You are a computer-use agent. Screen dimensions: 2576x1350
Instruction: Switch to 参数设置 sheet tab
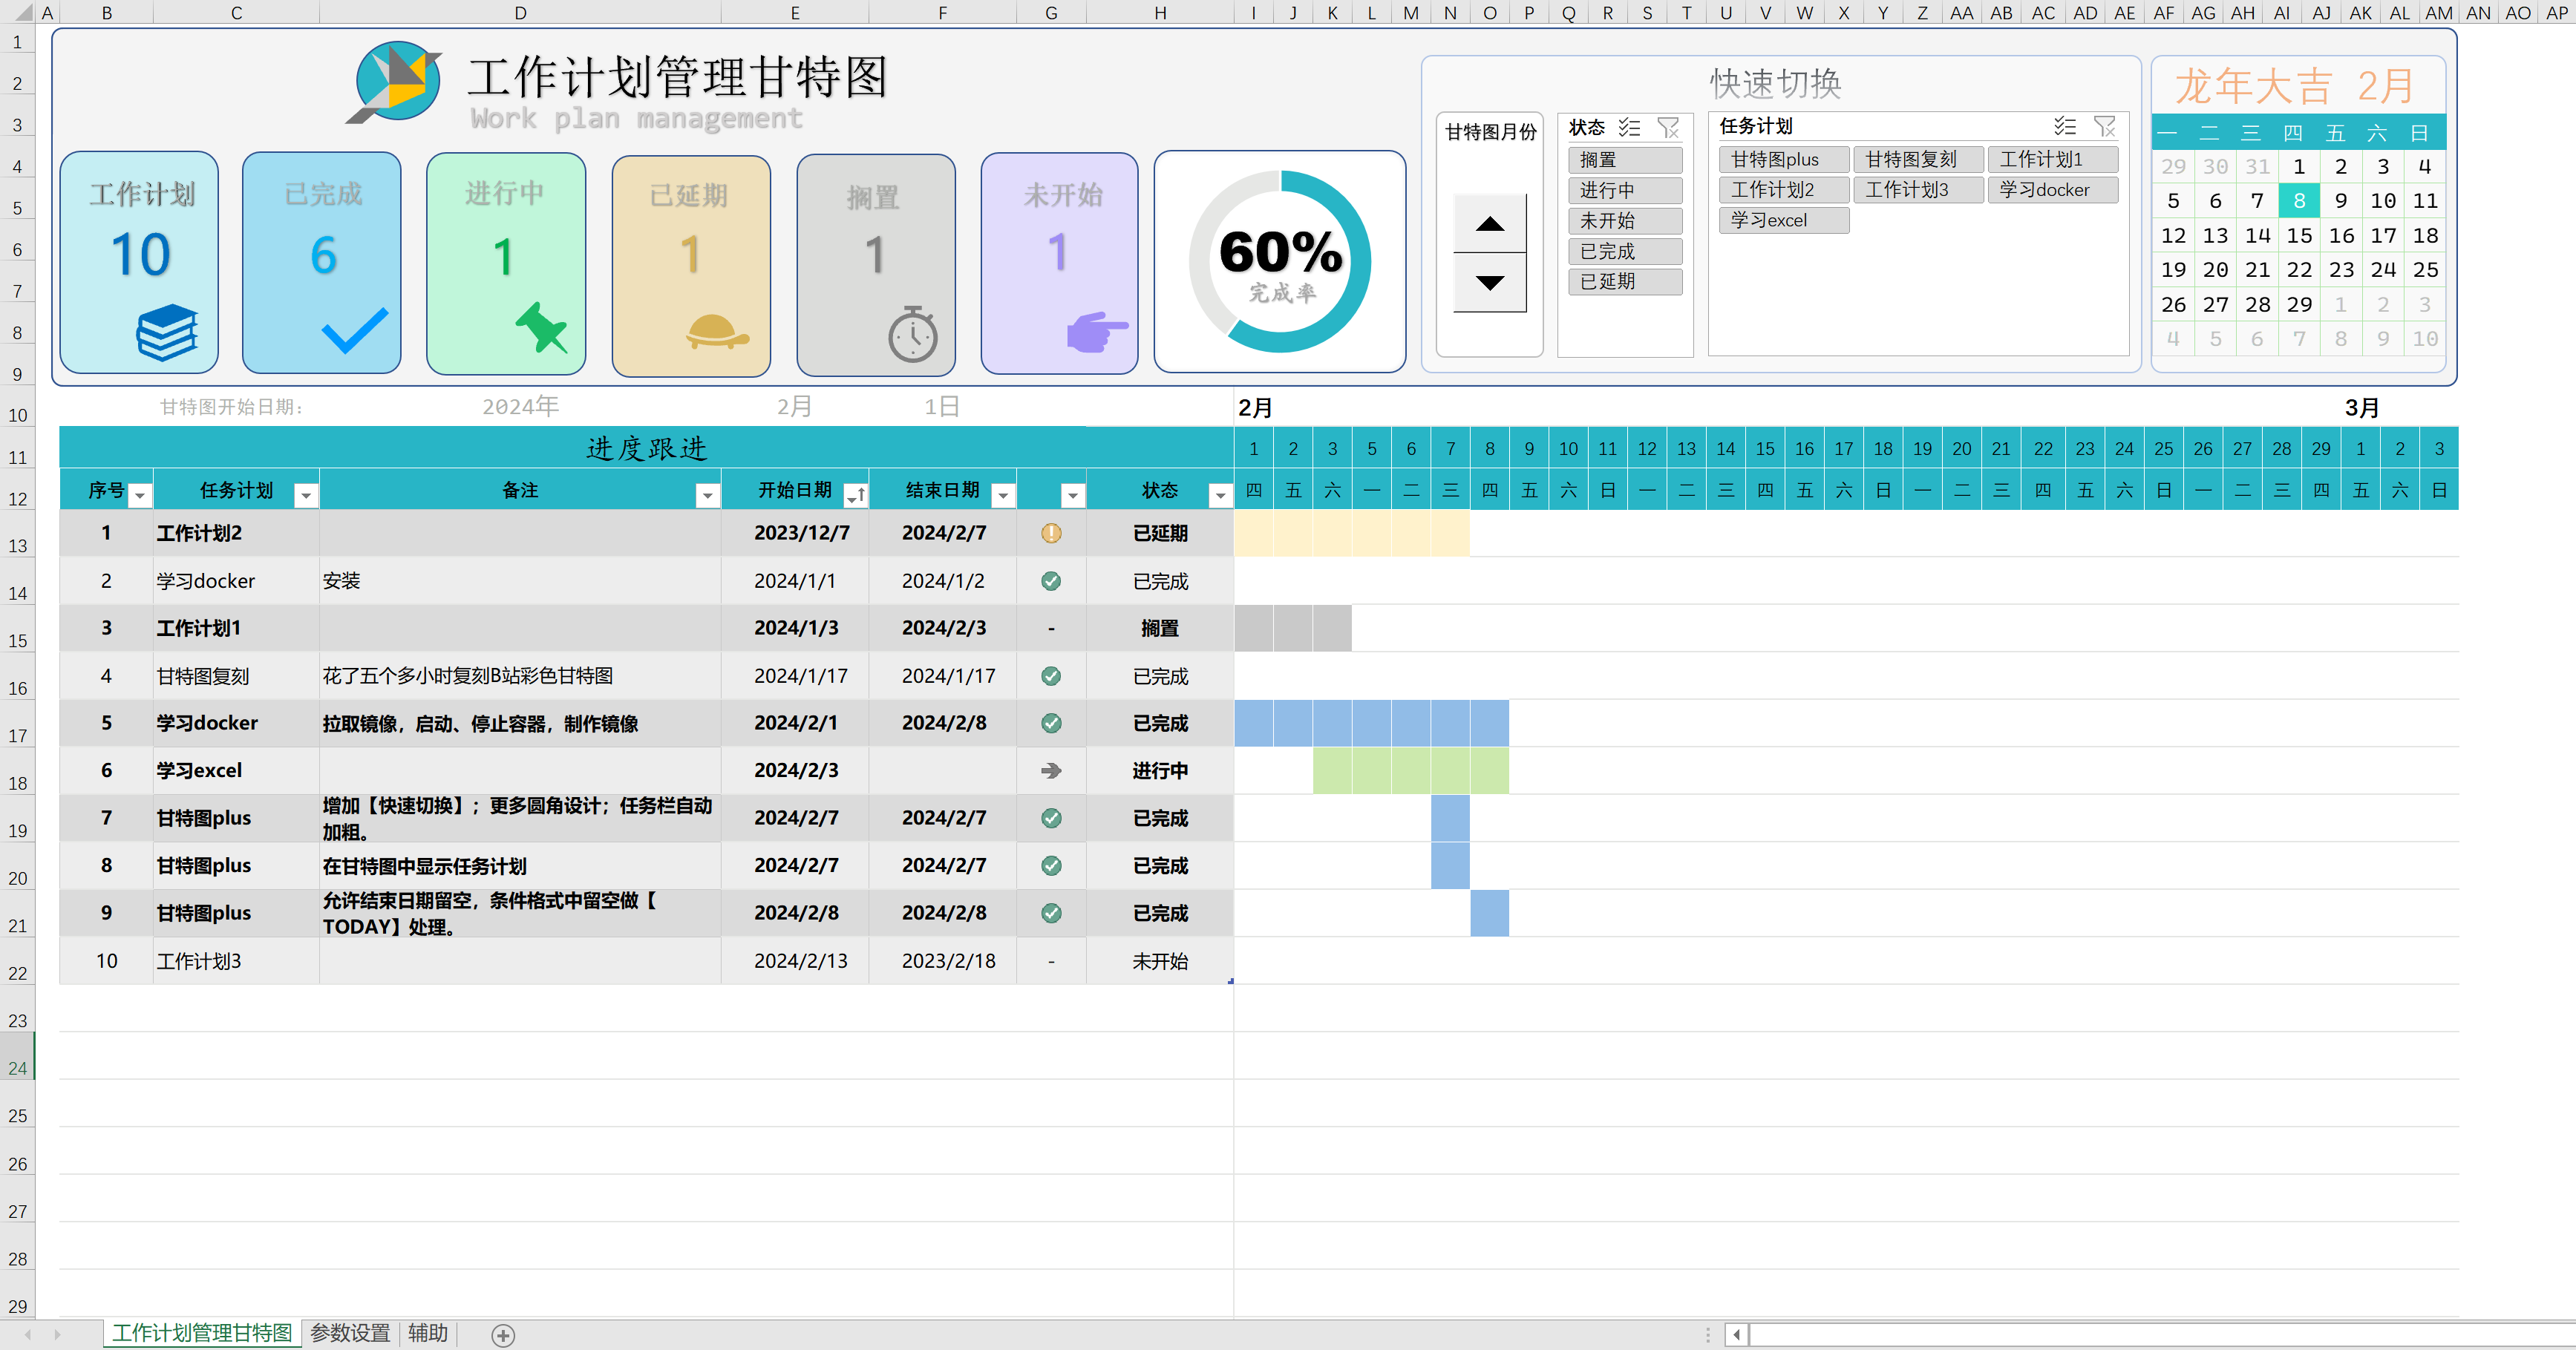click(350, 1333)
